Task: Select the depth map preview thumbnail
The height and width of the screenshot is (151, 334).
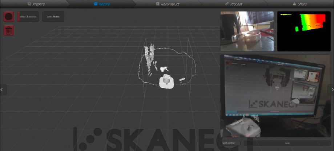Action: click(x=304, y=31)
